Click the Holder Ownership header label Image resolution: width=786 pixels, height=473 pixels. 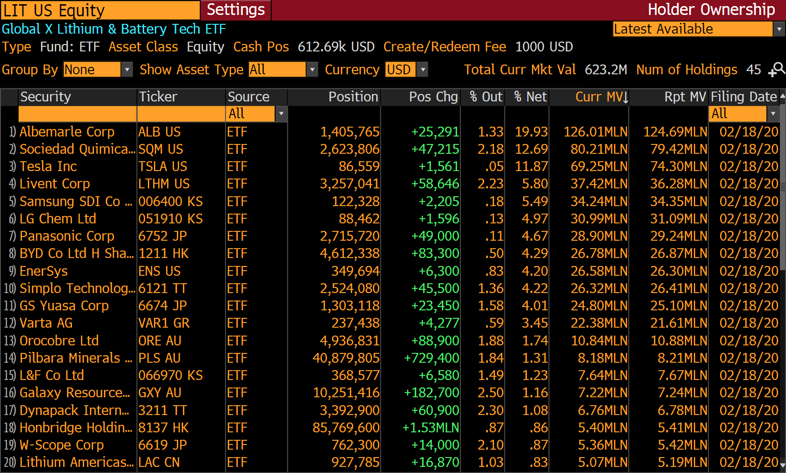click(711, 10)
